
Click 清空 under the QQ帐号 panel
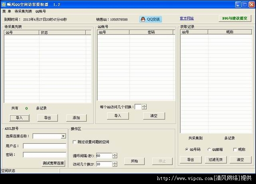point(154,116)
